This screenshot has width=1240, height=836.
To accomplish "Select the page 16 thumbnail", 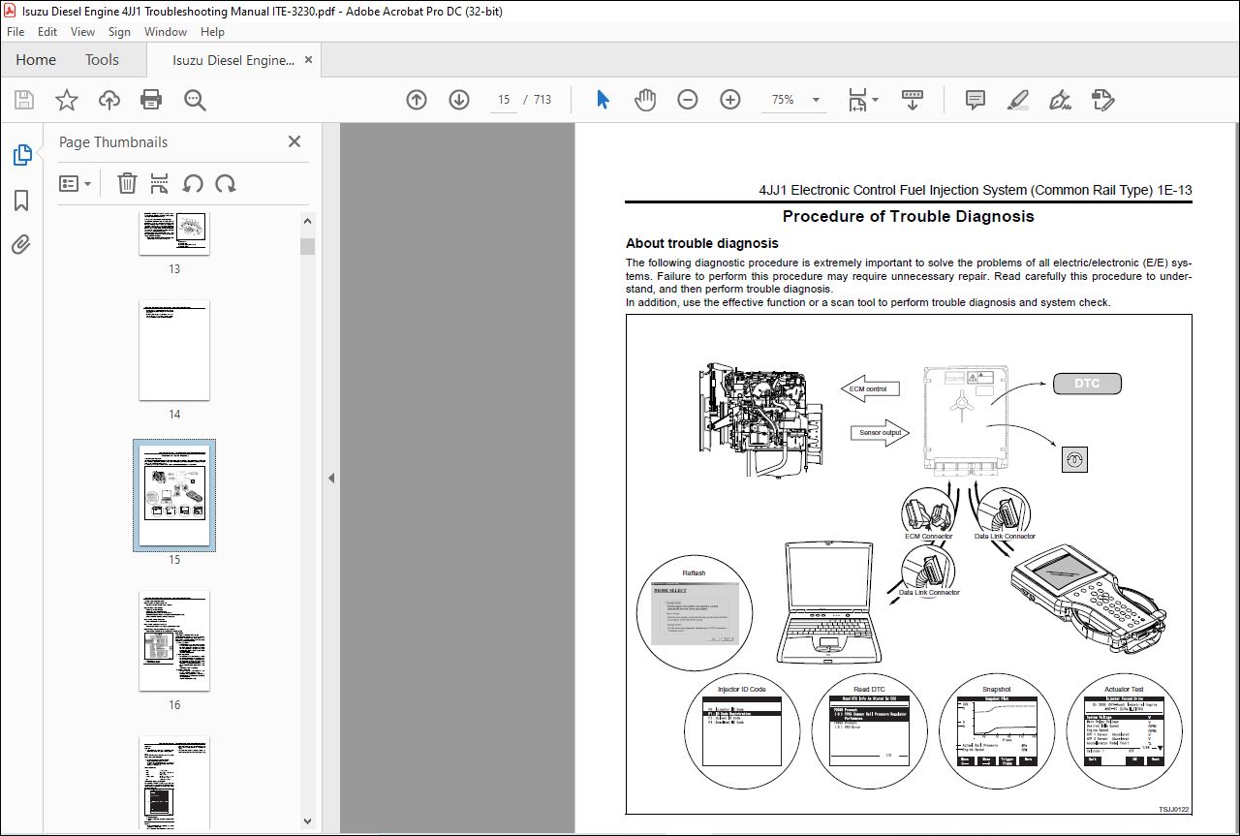I will (174, 640).
